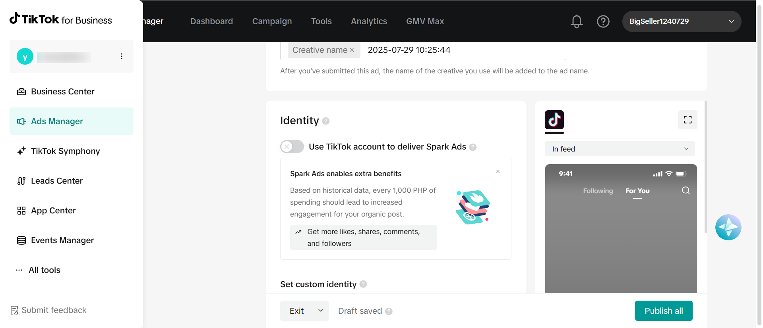Click the Publish all button
The height and width of the screenshot is (328, 763).
click(x=664, y=311)
